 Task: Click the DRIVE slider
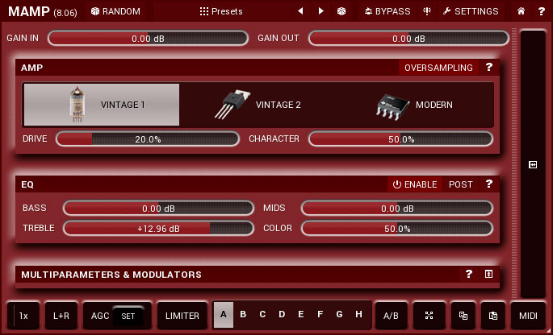148,139
